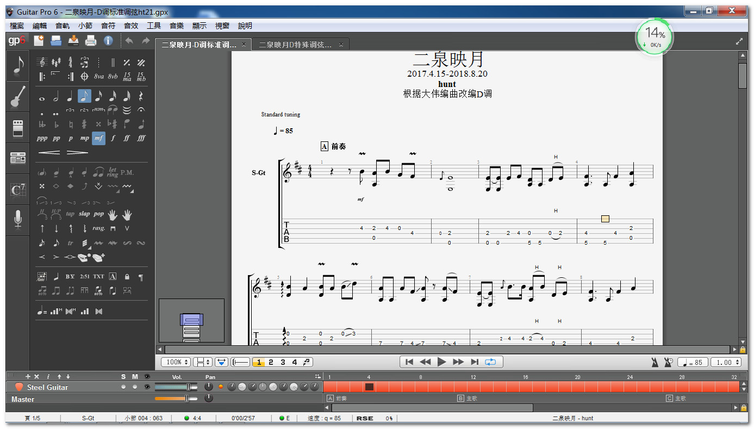Viewport: 754px width, 429px height.
Task: Toggle the metronome icon
Action: point(656,362)
